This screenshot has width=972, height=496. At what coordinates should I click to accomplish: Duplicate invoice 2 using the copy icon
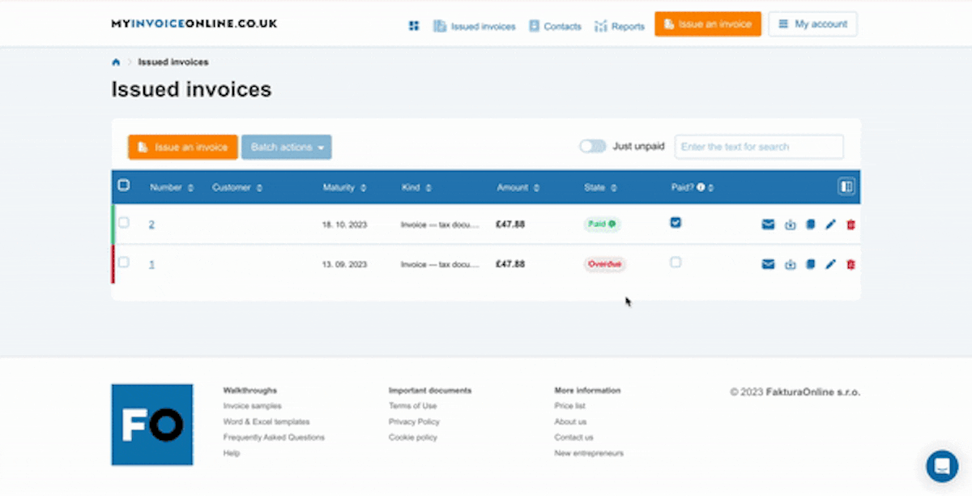(x=811, y=224)
